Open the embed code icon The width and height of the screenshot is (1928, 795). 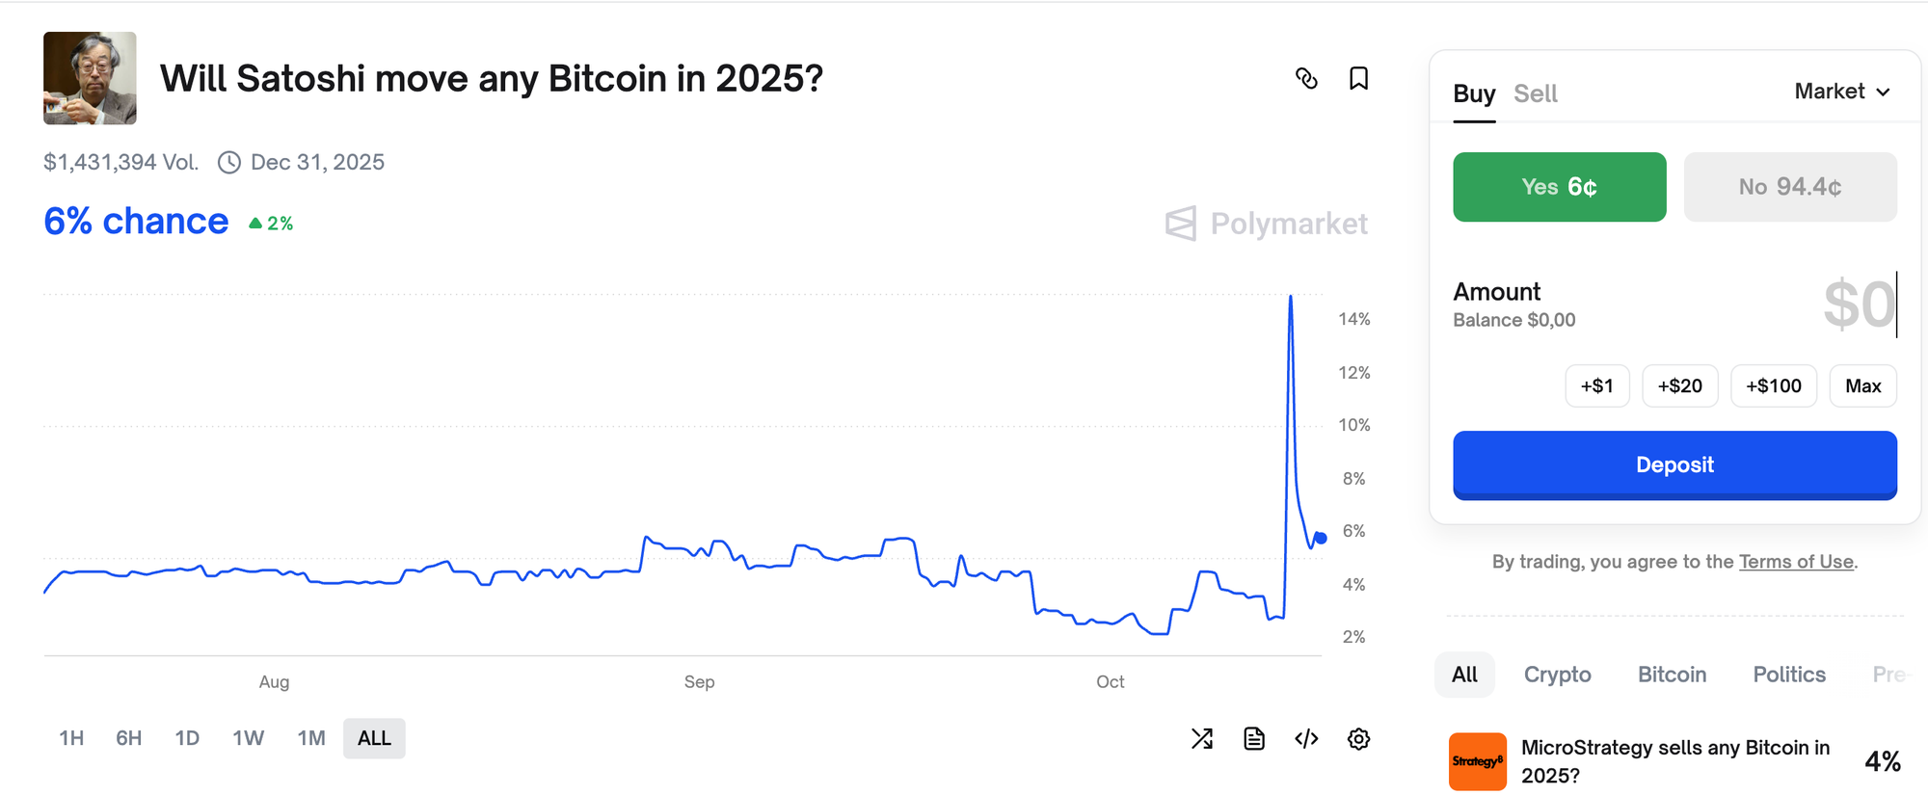coord(1306,739)
